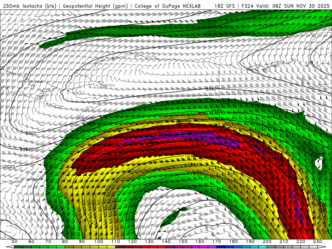332x249 pixels.
Task: Click the '18Z GFS' model run text
Action: point(225,6)
